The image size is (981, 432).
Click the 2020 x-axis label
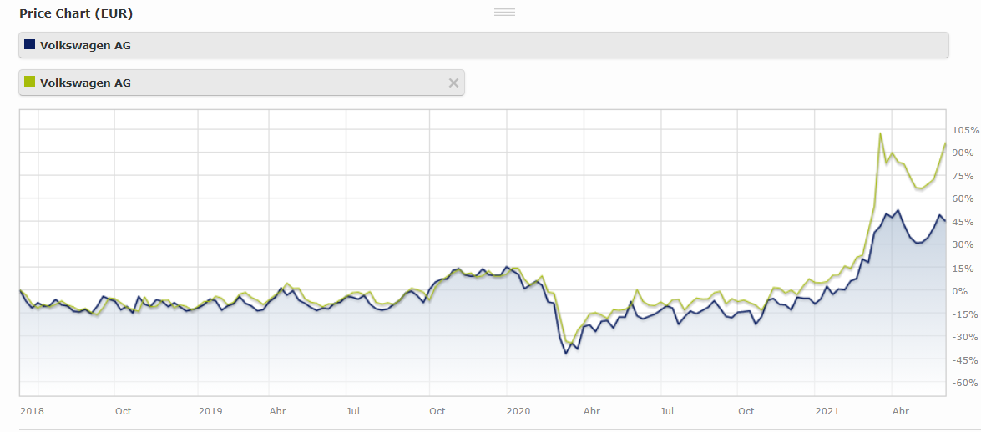point(518,411)
